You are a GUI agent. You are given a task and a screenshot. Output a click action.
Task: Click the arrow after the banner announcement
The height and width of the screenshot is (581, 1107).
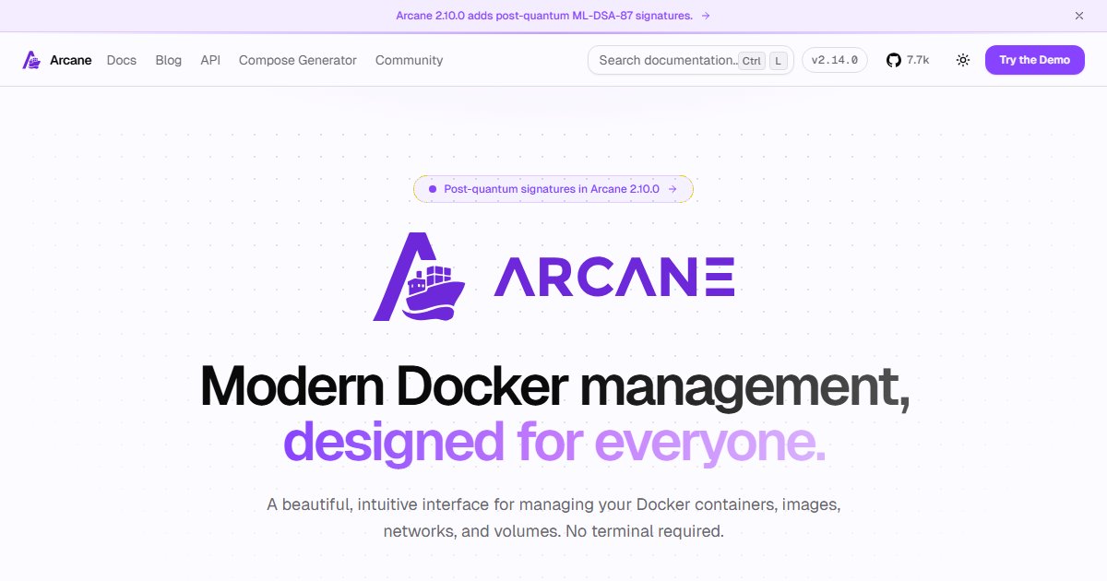[x=706, y=16]
